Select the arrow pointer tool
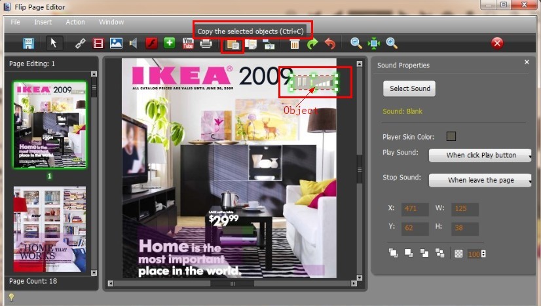 point(54,43)
